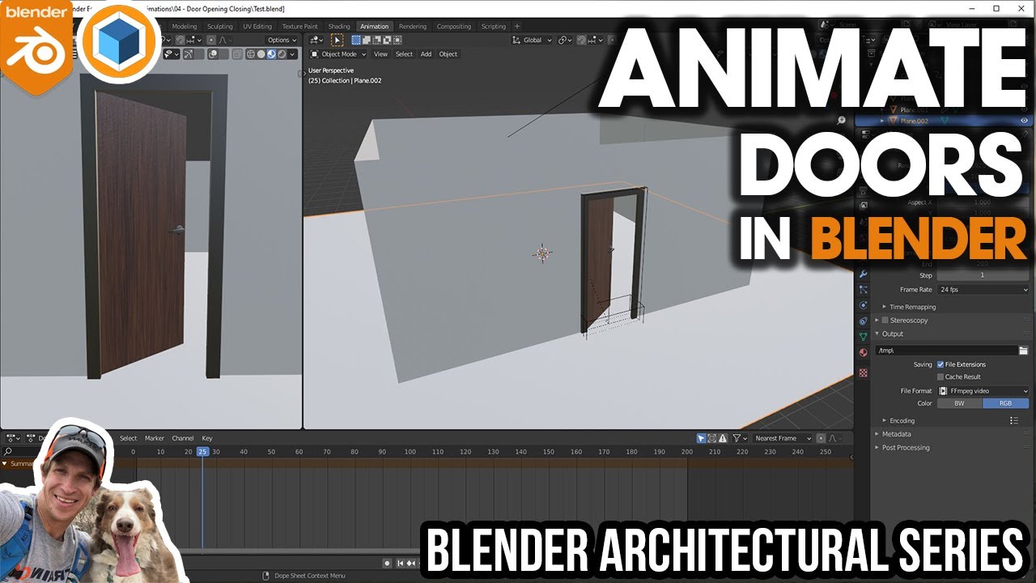
Task: Open the dope sheet filter funnel
Action: click(739, 438)
